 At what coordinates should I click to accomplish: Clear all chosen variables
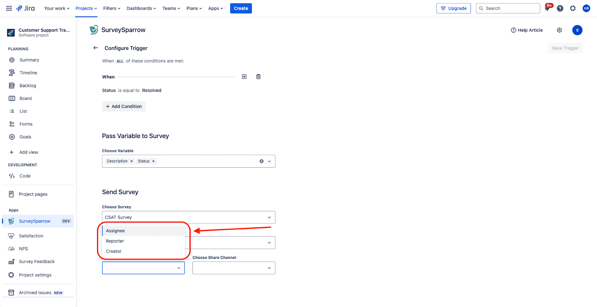coord(262,161)
